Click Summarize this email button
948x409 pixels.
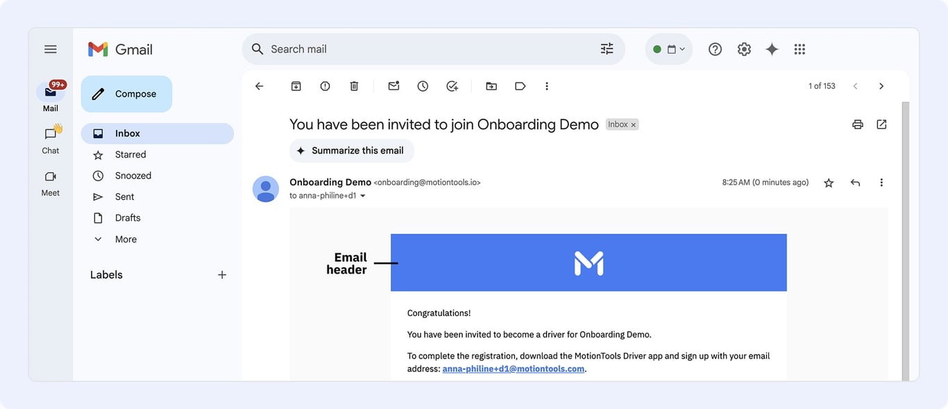click(351, 151)
